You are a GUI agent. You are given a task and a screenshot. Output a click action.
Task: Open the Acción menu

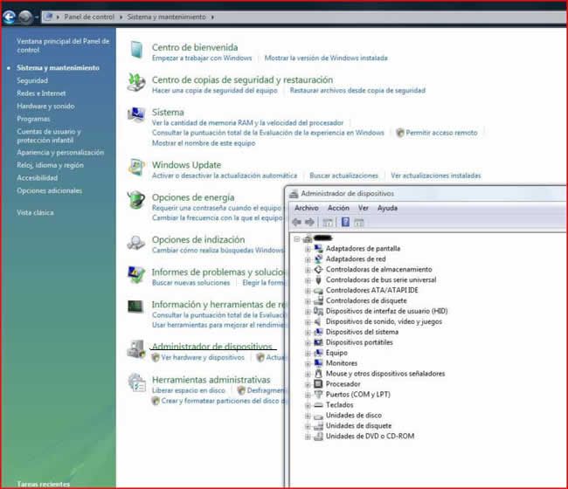tap(338, 208)
